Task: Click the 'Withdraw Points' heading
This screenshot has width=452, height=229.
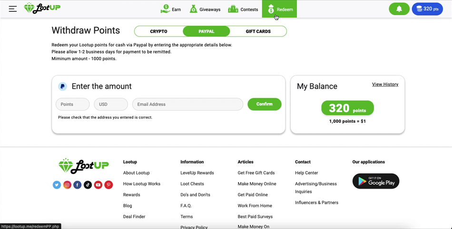Action: pos(86,30)
